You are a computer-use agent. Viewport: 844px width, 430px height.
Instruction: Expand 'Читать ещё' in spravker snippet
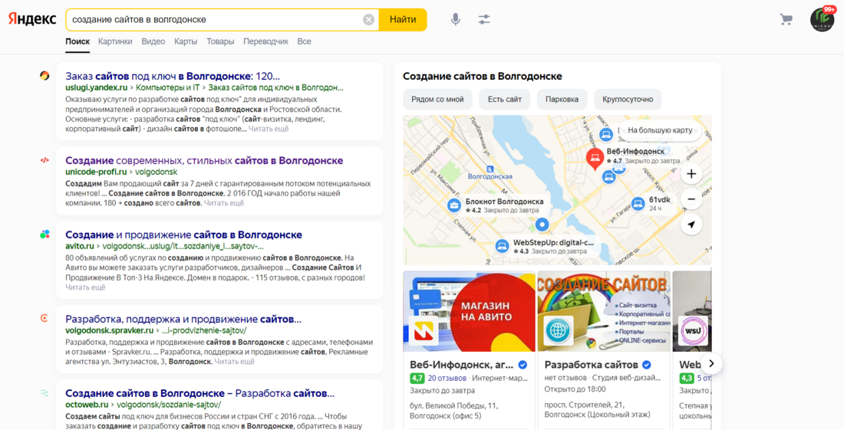235,362
